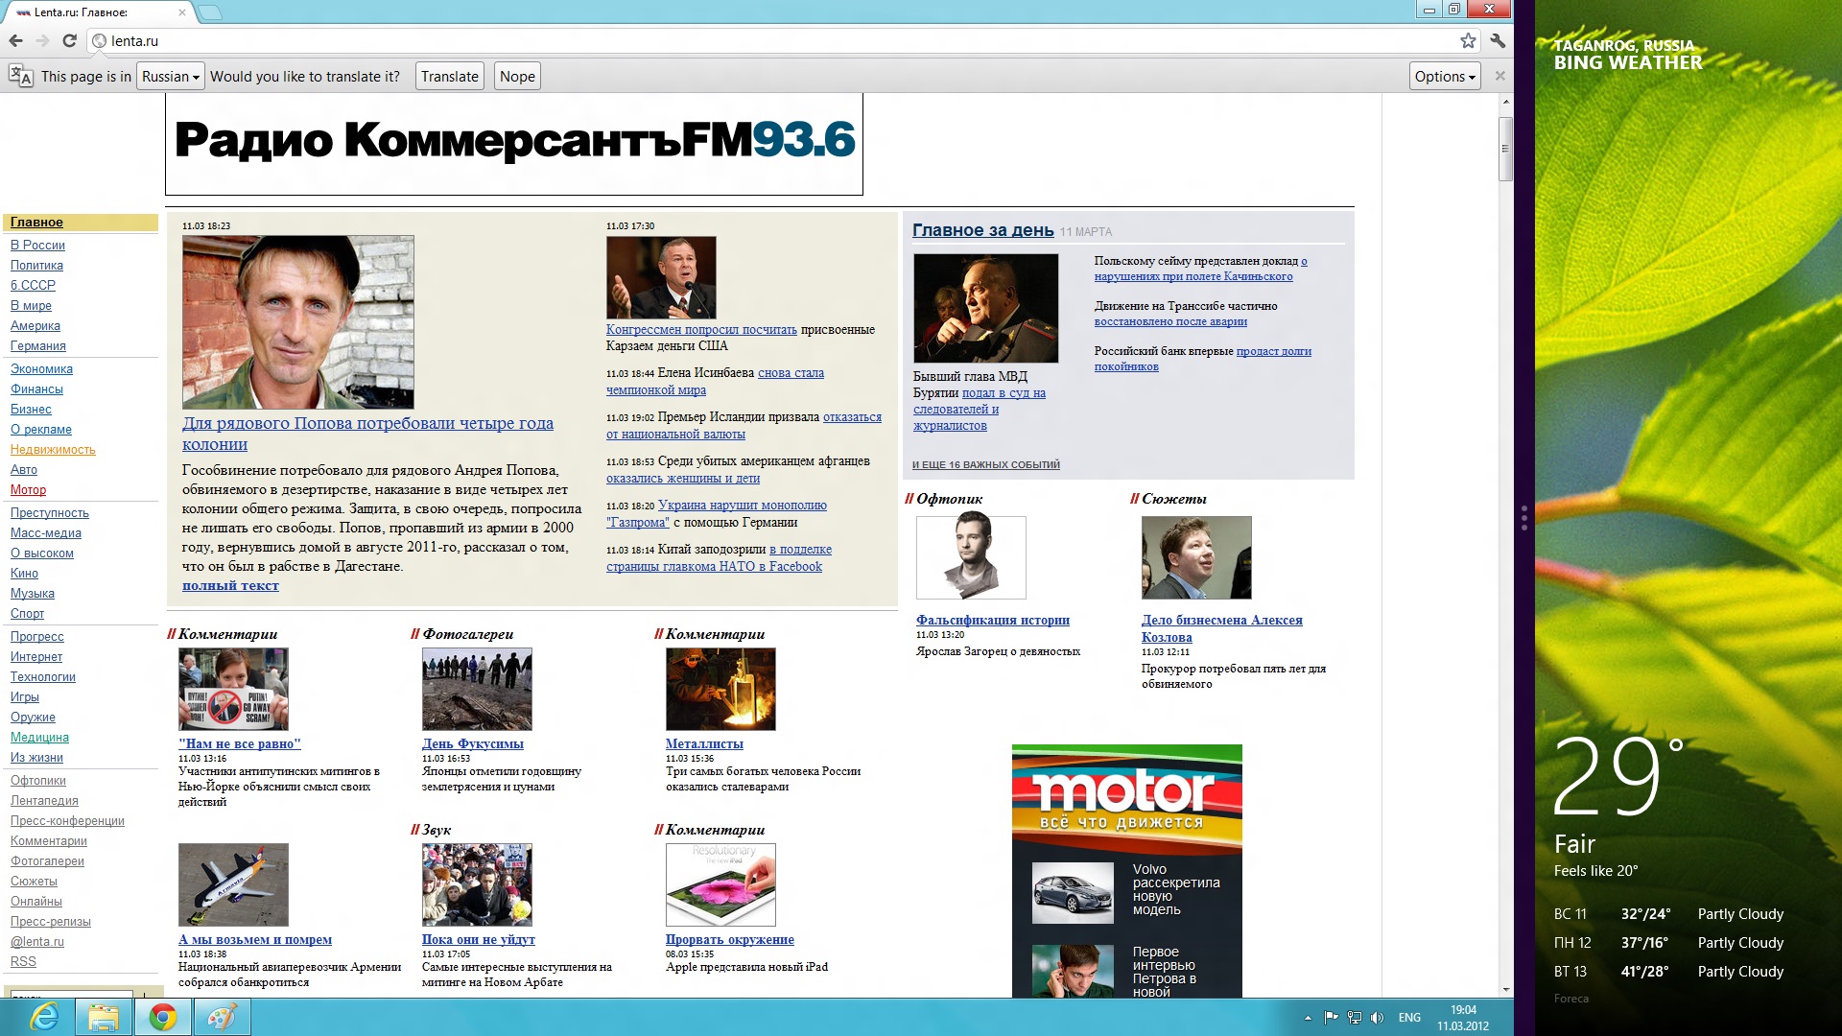Click the soldier Popov photo
1842x1036 pixels.
[x=298, y=322]
